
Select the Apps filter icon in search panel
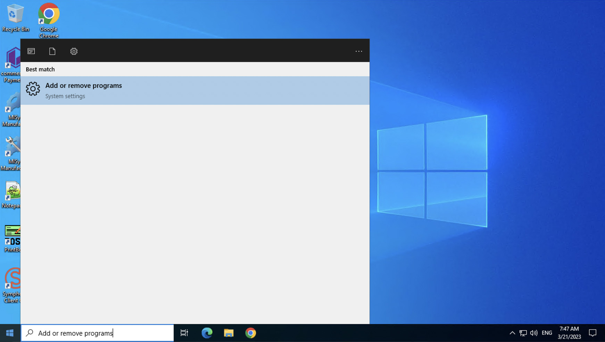[31, 51]
